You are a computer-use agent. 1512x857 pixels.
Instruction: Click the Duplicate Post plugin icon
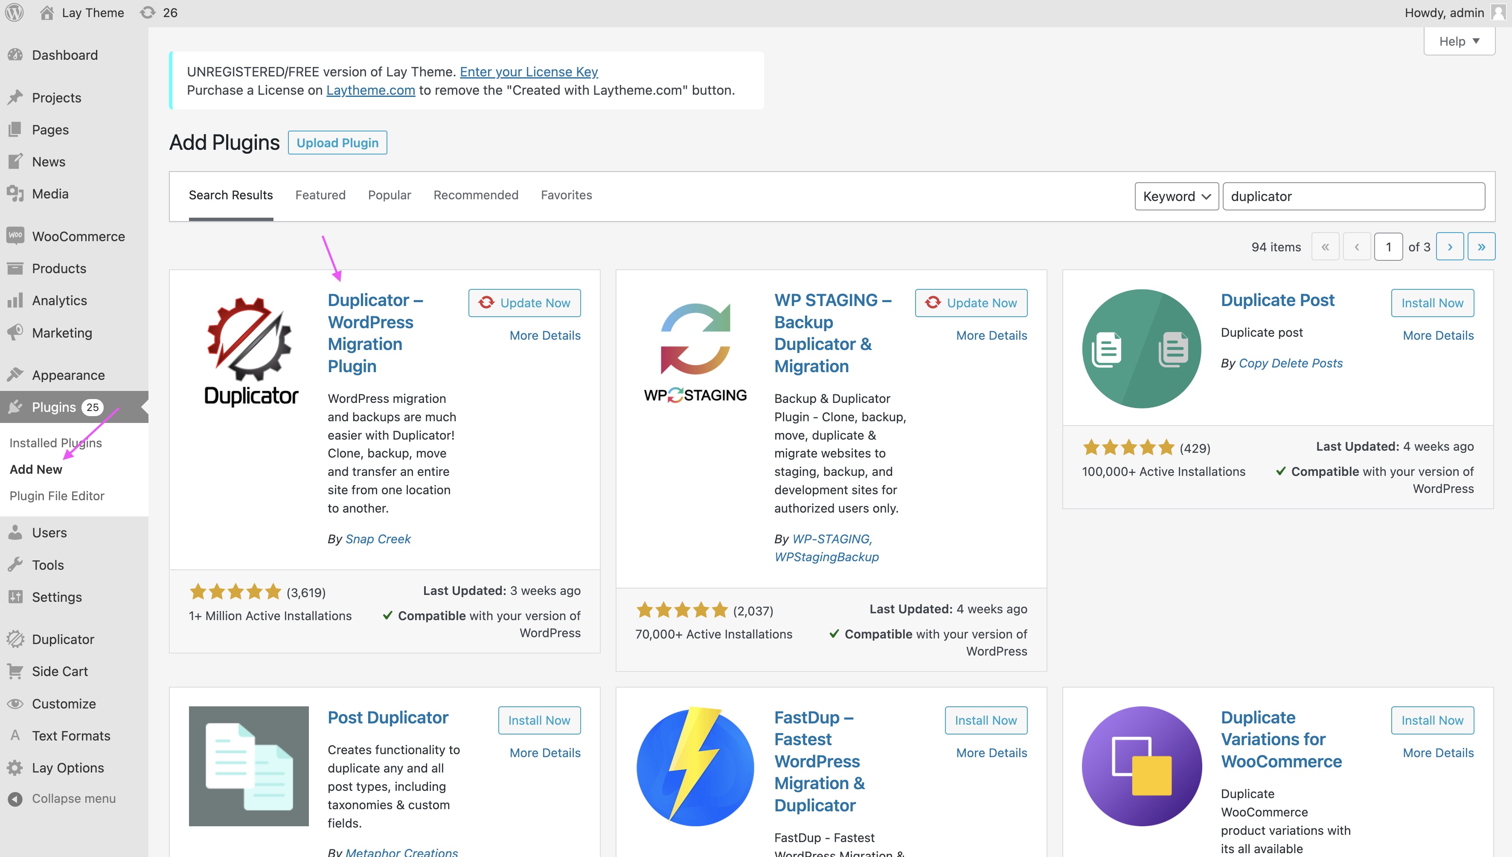click(1141, 349)
